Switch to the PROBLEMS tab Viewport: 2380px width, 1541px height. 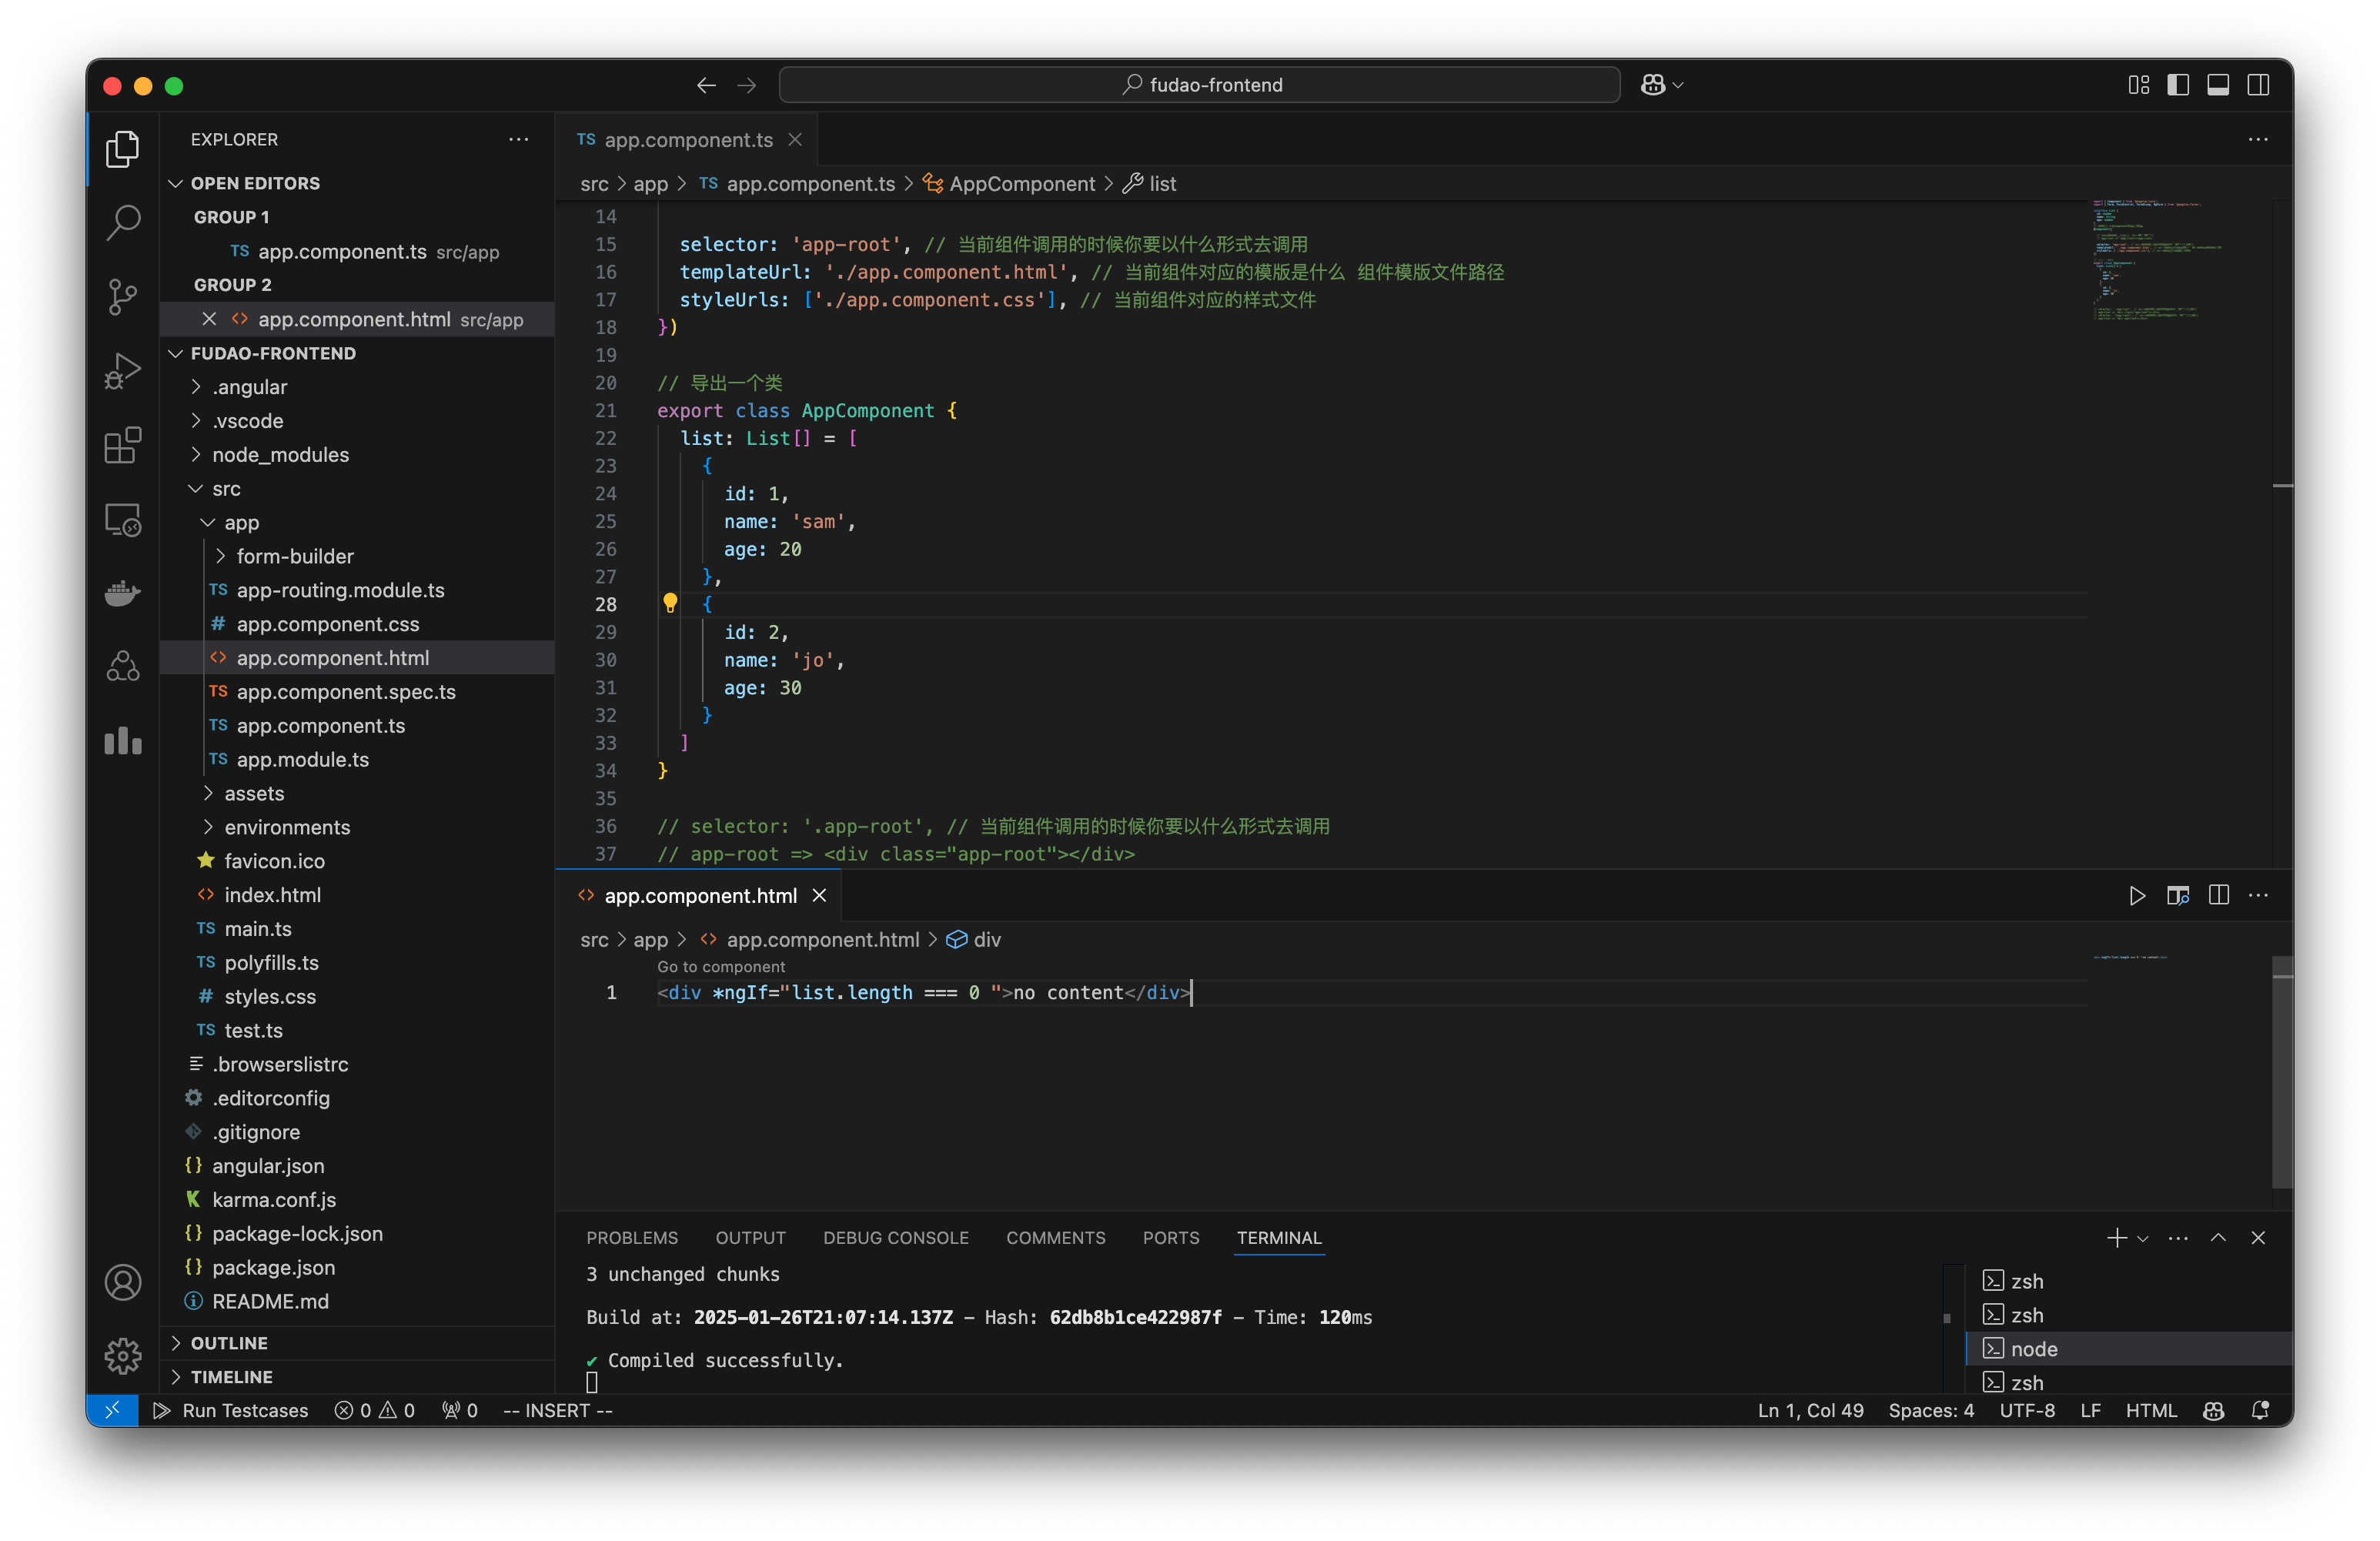(x=632, y=1237)
